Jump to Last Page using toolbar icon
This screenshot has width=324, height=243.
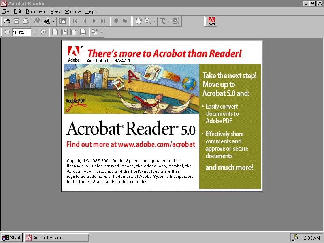[103, 21]
